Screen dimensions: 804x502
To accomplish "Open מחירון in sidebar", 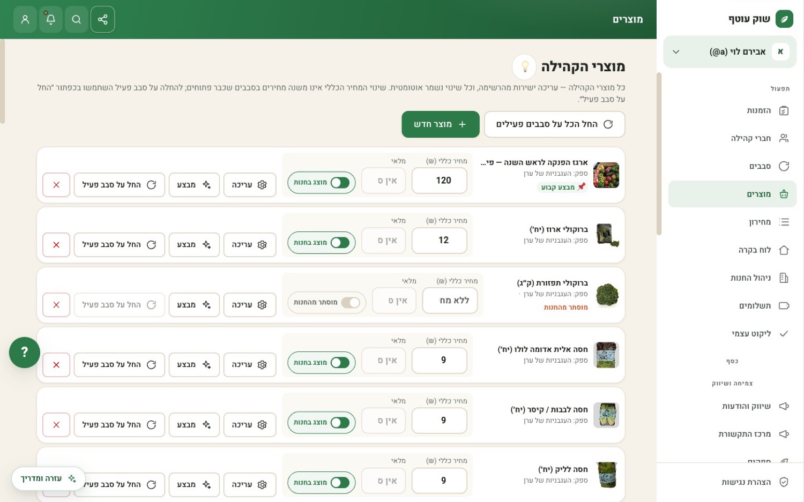I will point(732,222).
